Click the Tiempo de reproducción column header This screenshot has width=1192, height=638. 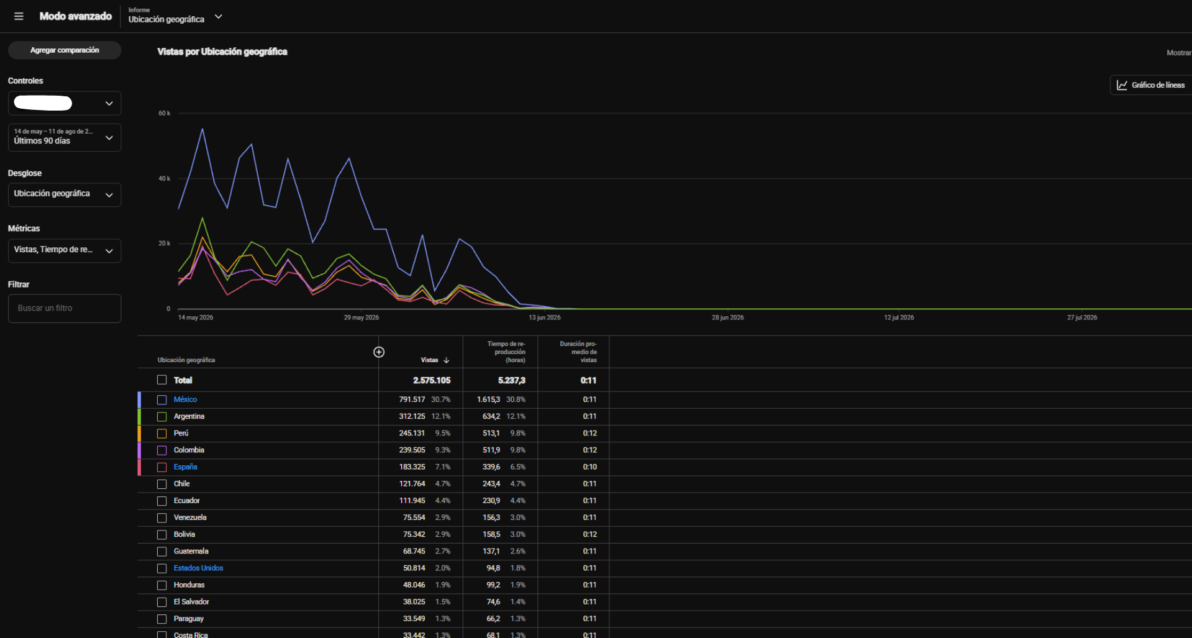tap(506, 352)
